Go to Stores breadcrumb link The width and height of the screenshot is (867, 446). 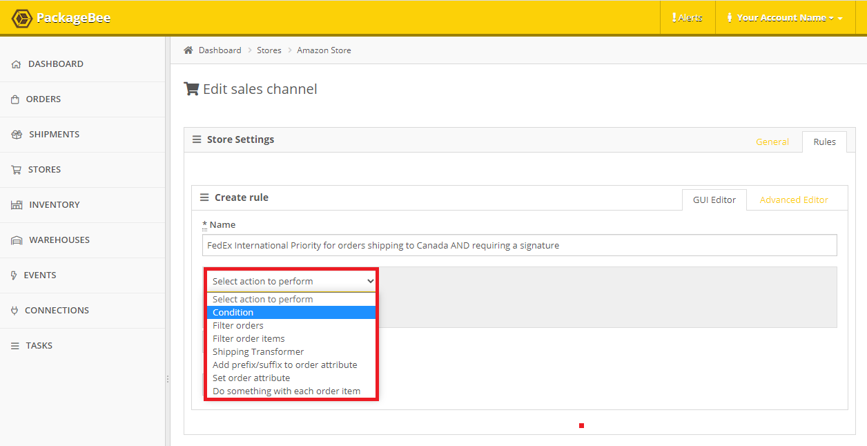point(269,50)
